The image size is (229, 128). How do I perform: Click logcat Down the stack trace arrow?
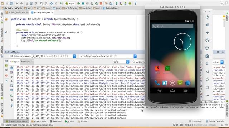point(12,81)
